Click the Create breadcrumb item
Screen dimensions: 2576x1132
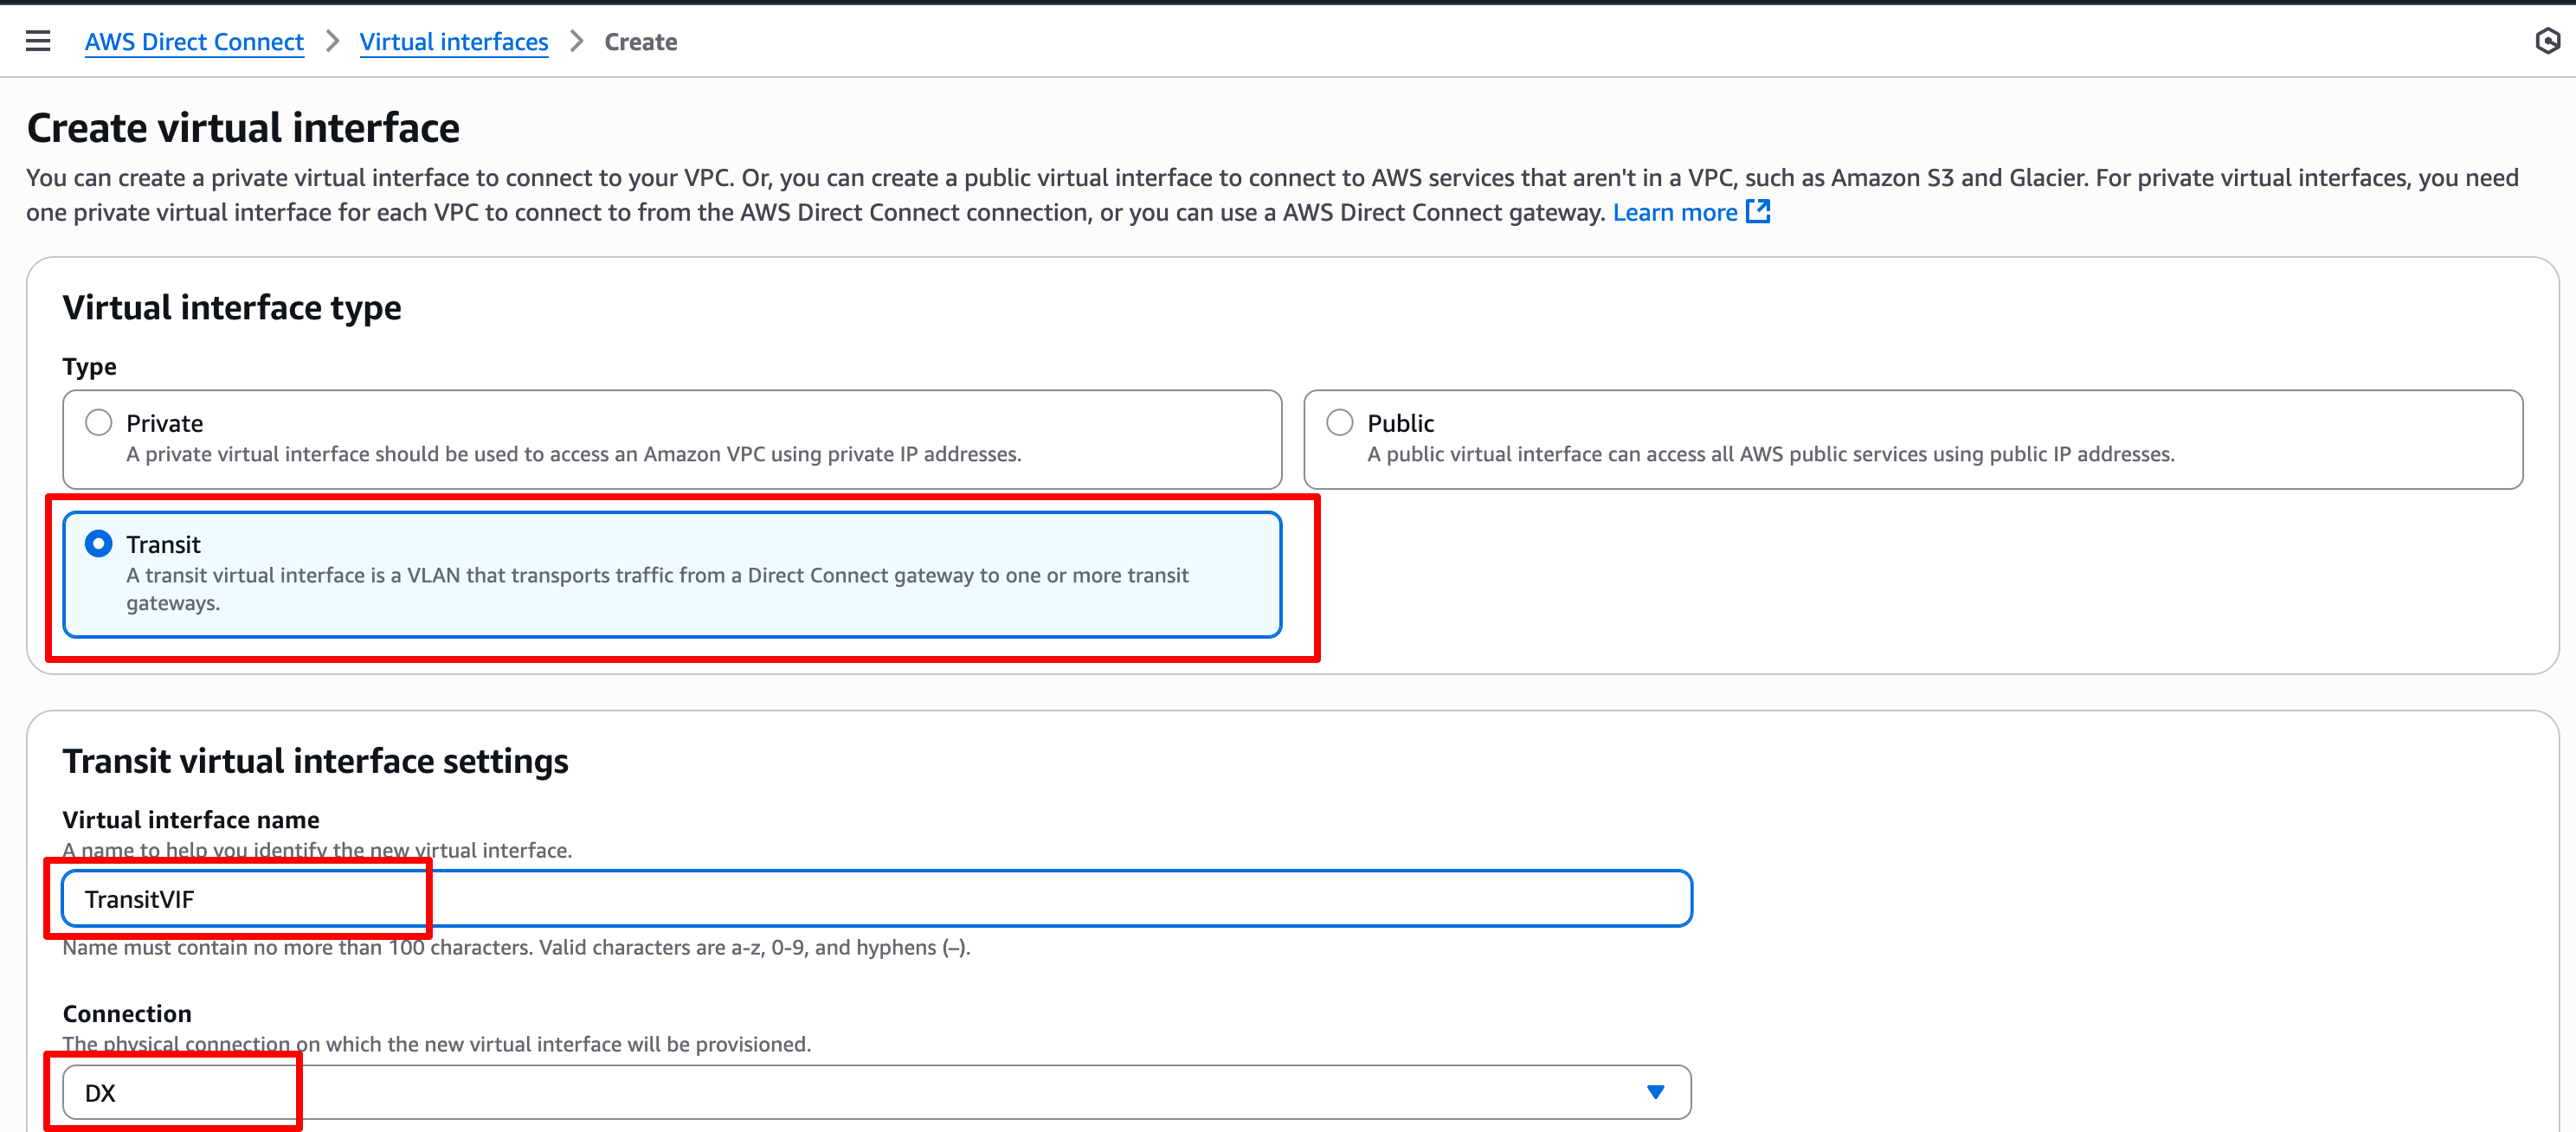pos(640,42)
